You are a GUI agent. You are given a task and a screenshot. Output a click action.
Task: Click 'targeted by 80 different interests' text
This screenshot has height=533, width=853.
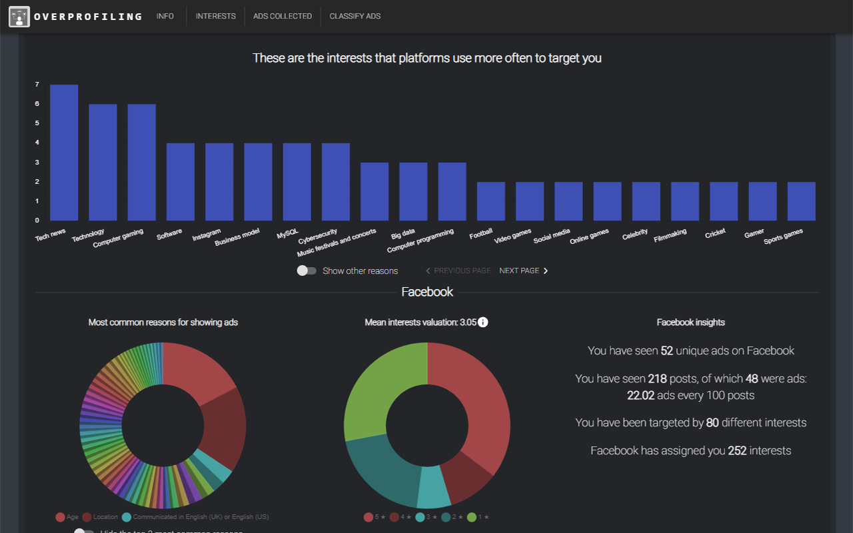point(691,422)
